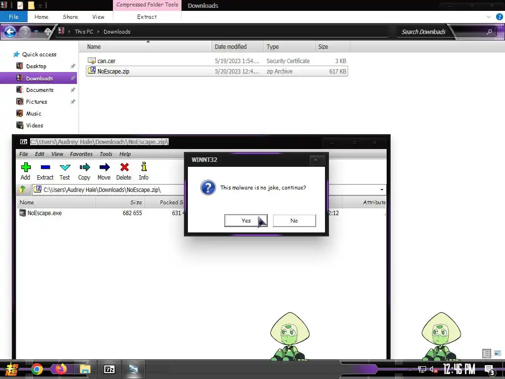
Task: Launch Google Chrome from the taskbar
Action: pyautogui.click(x=37, y=369)
